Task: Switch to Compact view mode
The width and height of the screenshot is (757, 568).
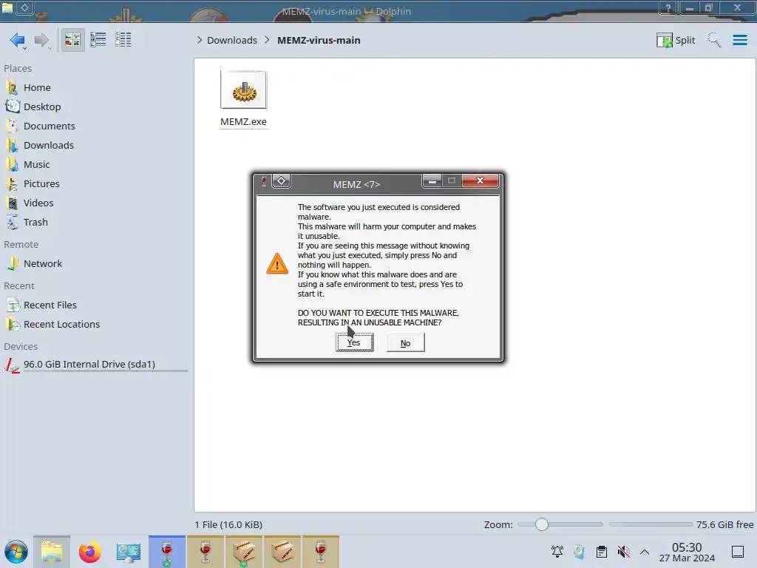Action: point(98,40)
